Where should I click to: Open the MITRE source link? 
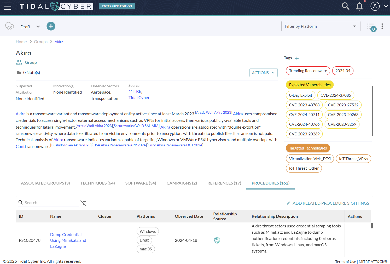135,91
